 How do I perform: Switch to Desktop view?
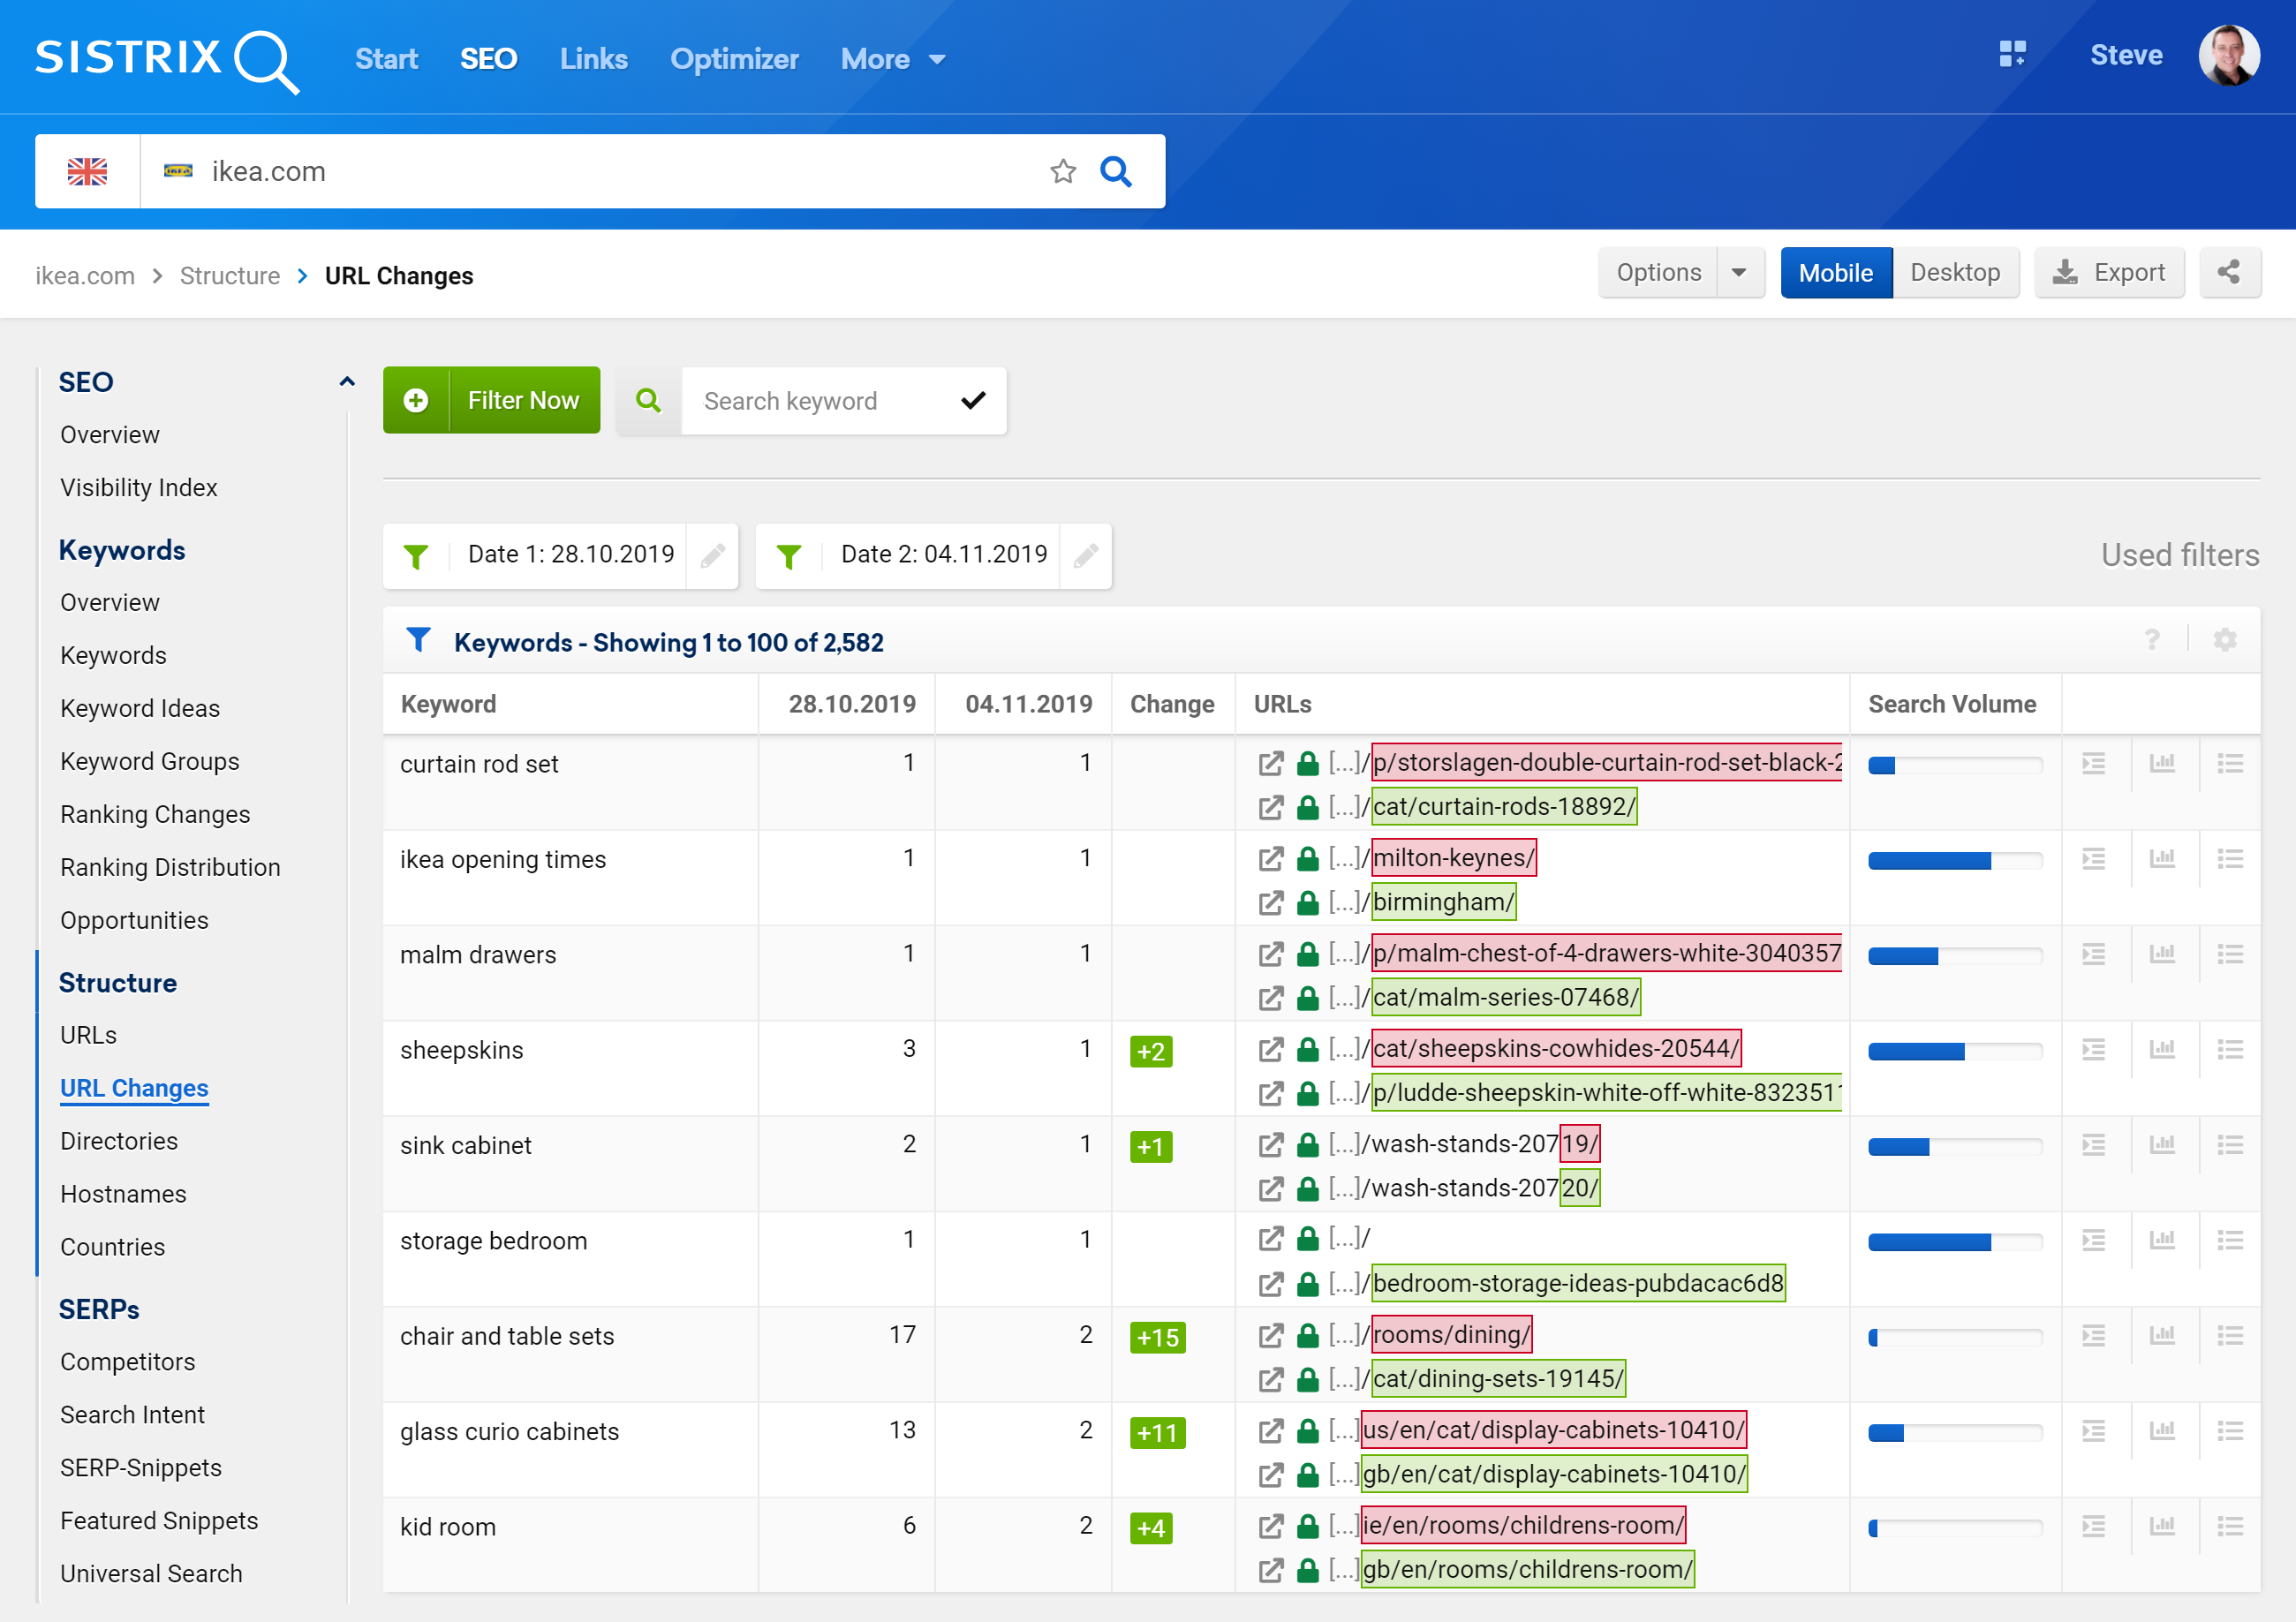coord(1955,272)
